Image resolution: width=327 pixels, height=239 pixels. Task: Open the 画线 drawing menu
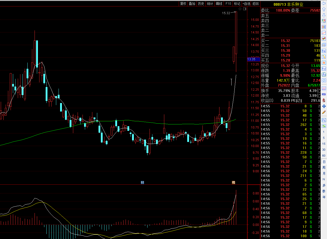click(219, 4)
